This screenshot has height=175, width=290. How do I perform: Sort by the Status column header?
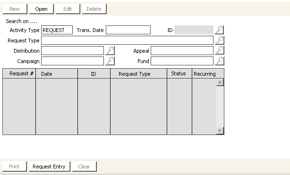(179, 73)
